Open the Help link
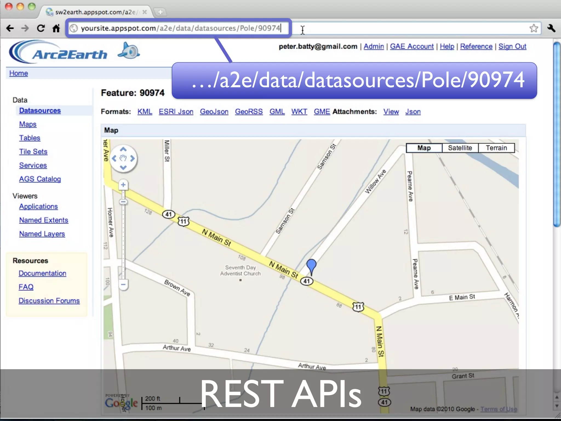 click(447, 47)
